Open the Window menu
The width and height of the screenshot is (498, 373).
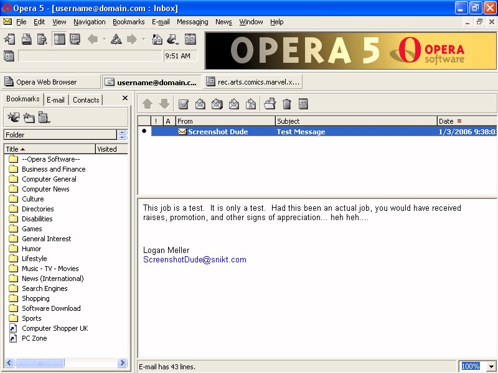(x=251, y=22)
